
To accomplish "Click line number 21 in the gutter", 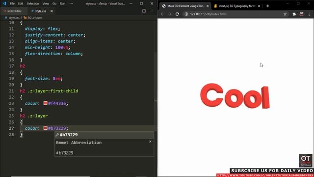I will 11,91.
